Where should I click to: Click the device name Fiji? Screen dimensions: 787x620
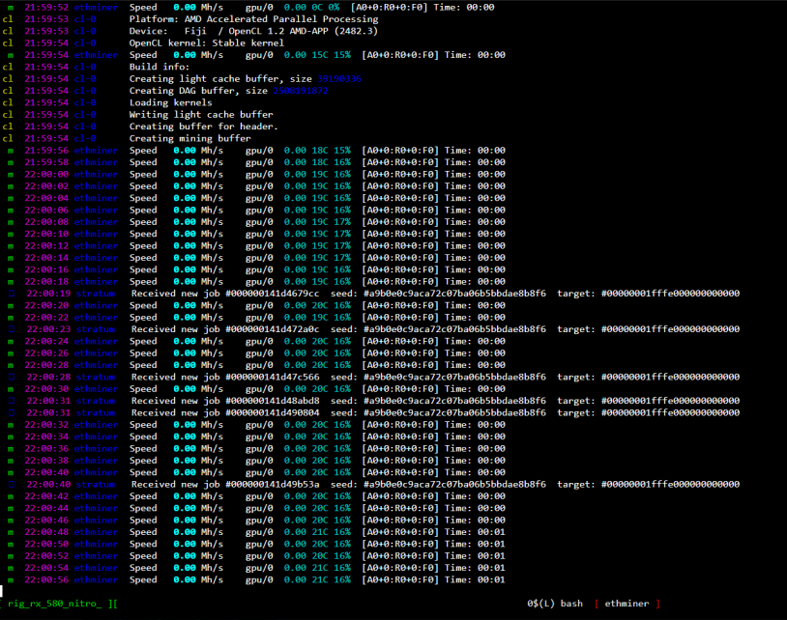[x=198, y=31]
